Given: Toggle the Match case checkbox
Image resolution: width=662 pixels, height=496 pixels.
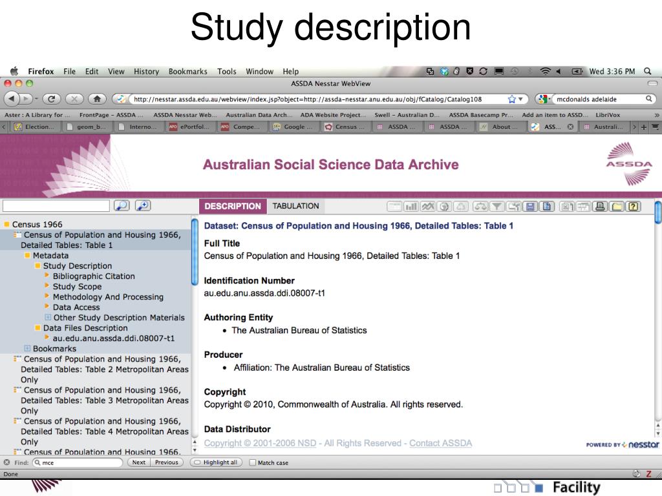Looking at the screenshot, I should tap(253, 462).
